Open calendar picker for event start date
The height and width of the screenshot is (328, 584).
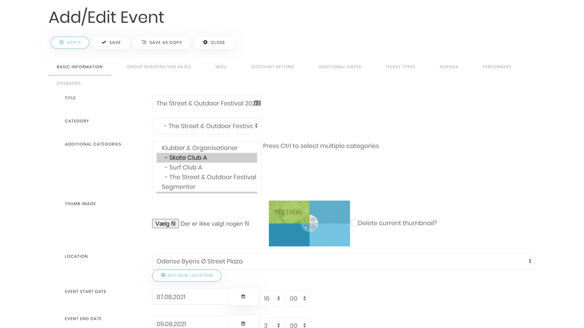tap(243, 297)
